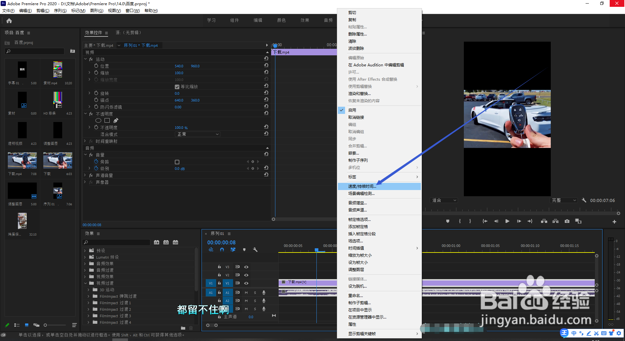
Task: Expand the 预设 effects folder
Action: (85, 251)
